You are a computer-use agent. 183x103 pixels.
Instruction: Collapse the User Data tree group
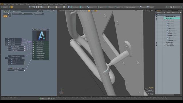pyautogui.click(x=164, y=20)
